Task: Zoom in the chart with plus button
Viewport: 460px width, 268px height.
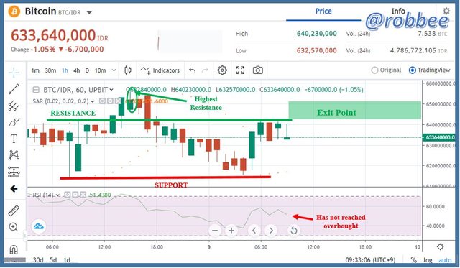Action: click(231, 231)
